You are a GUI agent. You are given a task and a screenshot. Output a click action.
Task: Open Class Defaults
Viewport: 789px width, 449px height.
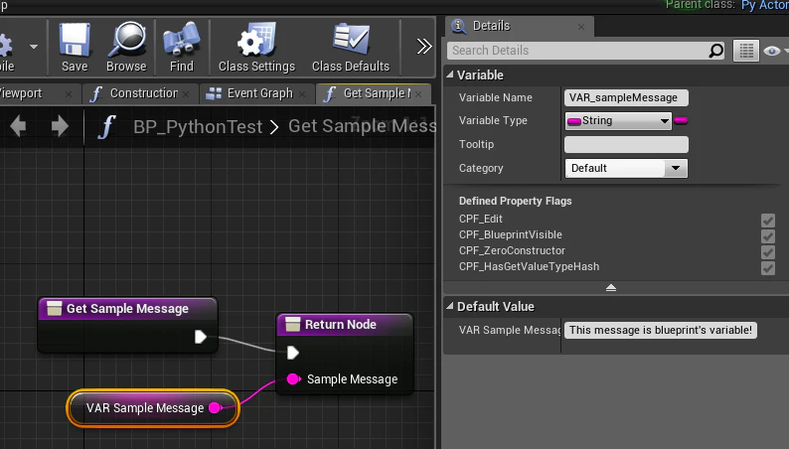click(x=351, y=48)
